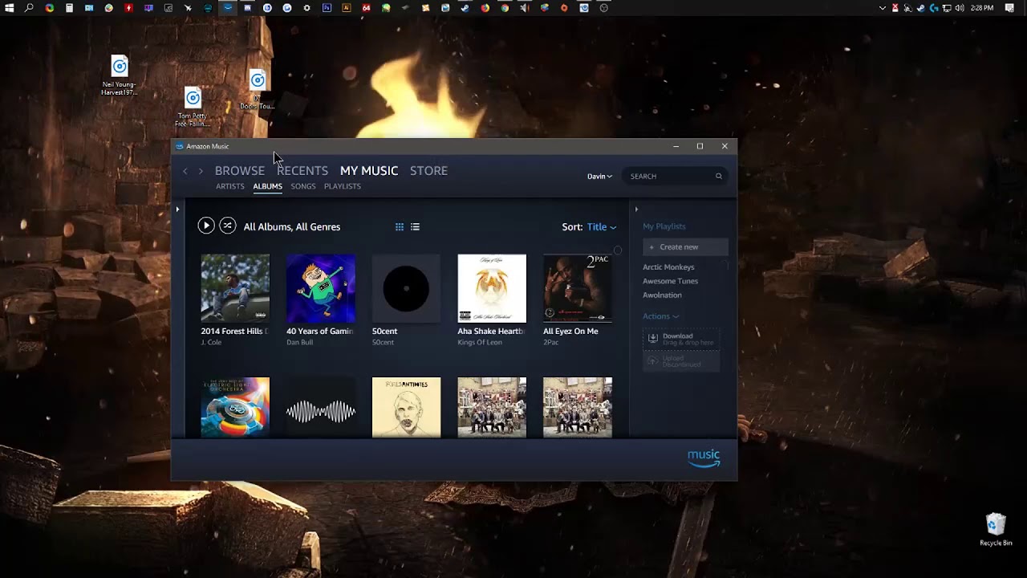Open Steam from the taskbar
This screenshot has height=578, width=1027.
click(465, 8)
